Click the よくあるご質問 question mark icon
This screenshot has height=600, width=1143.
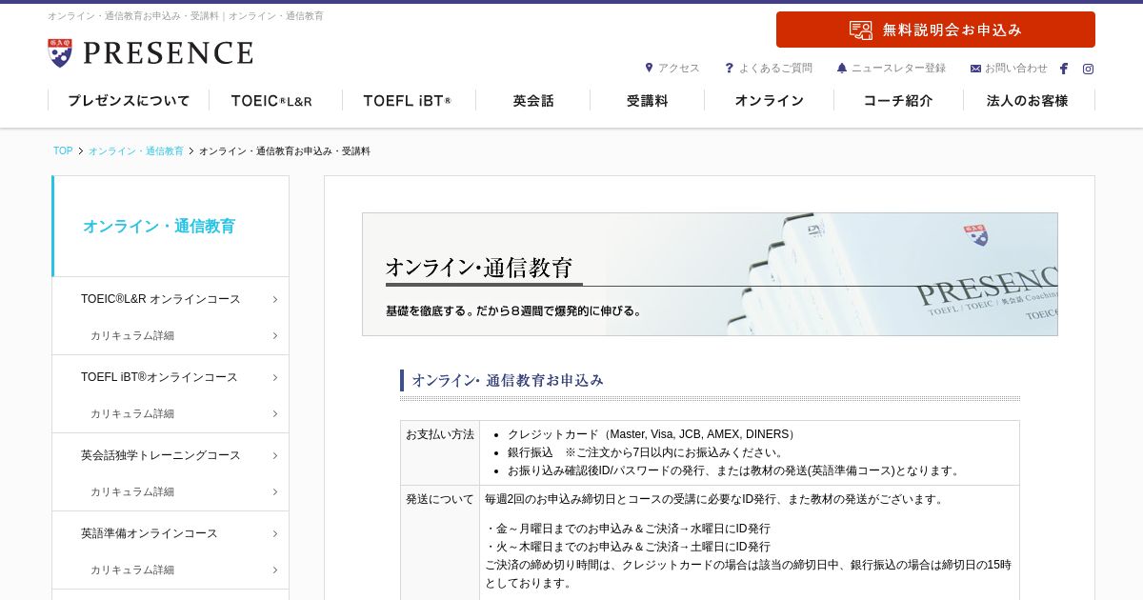coord(730,68)
